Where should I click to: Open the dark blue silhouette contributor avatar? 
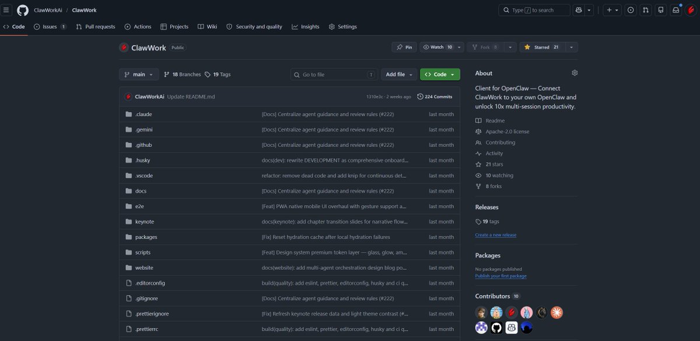coord(527,328)
